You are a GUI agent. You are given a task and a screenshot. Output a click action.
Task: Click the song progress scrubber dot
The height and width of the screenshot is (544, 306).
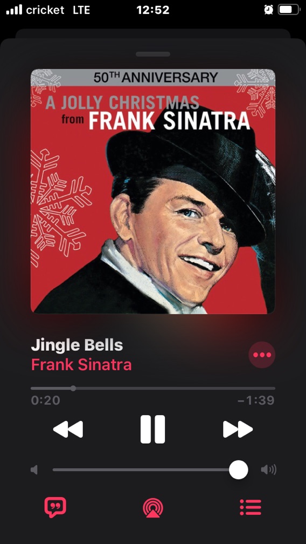[x=73, y=388]
